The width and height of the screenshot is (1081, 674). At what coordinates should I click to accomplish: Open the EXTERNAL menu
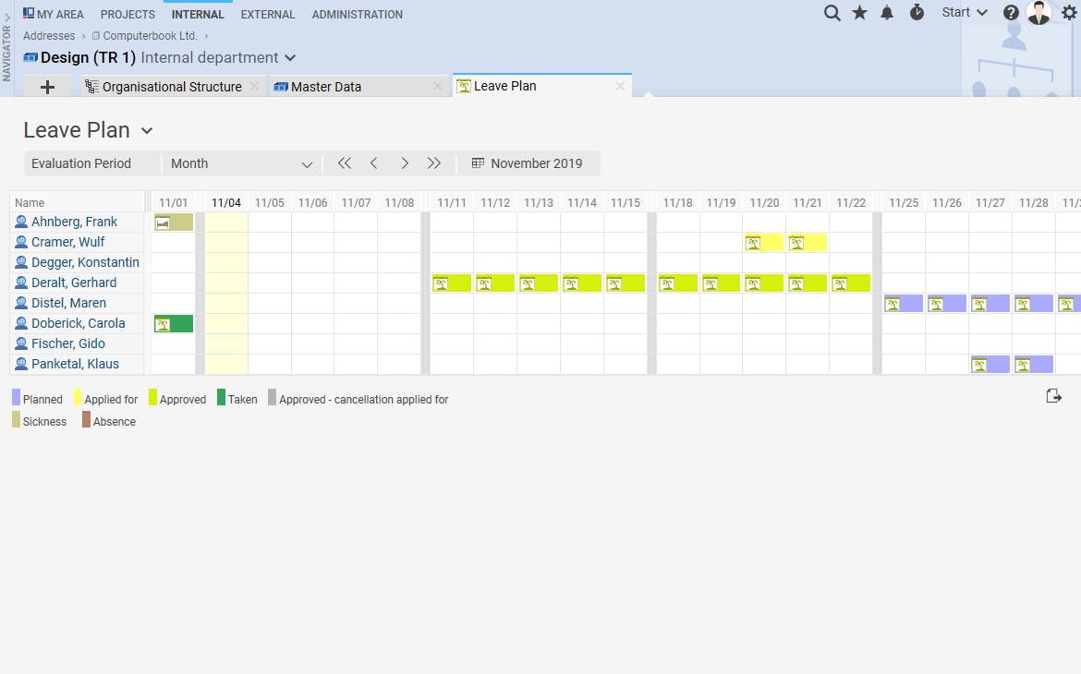[268, 15]
